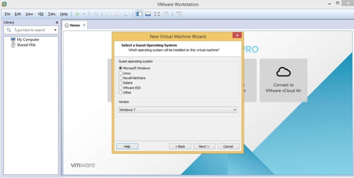Click the Unity mode toolbar icon
Viewport: 354px width, 178px height.
tap(166, 14)
